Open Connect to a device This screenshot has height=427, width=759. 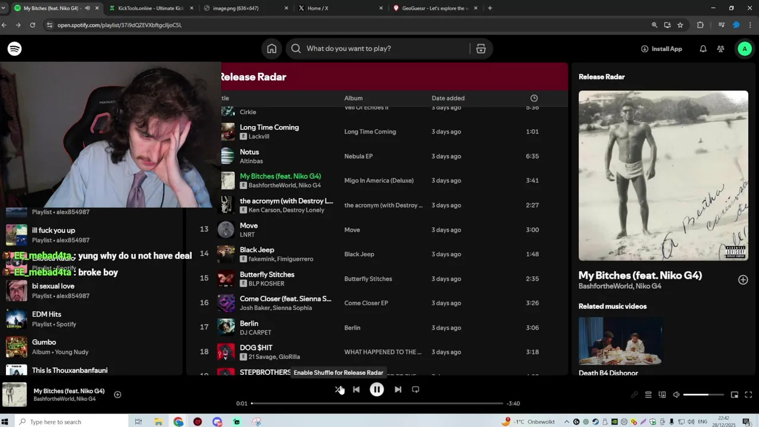(x=662, y=395)
